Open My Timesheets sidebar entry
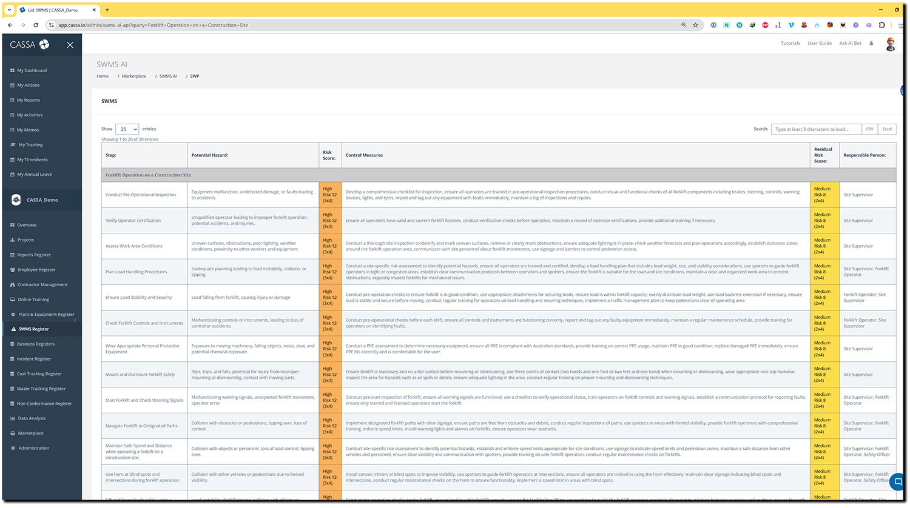 32,159
